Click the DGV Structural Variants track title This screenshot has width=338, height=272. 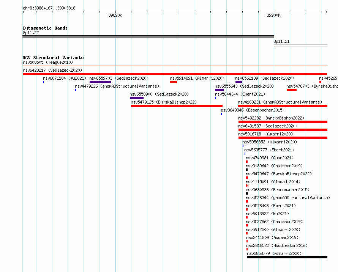53,58
